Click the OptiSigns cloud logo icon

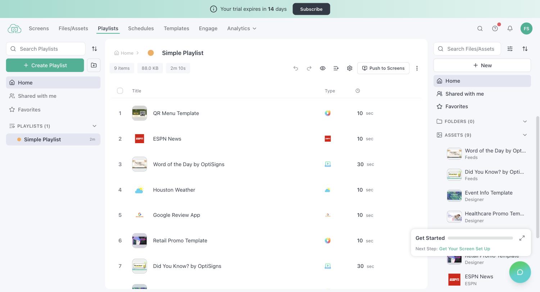pyautogui.click(x=14, y=28)
